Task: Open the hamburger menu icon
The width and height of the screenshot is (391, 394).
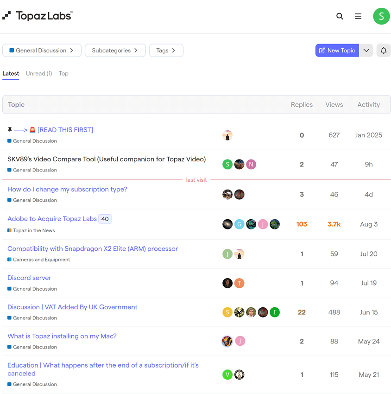Action: pyautogui.click(x=358, y=16)
